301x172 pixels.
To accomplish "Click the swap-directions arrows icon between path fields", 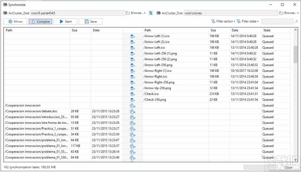I will [150, 13].
